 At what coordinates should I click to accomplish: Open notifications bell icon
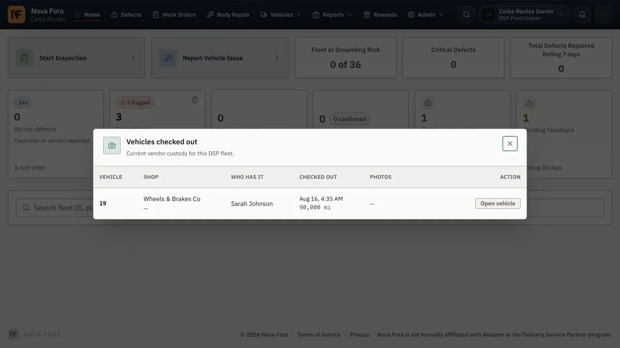(582, 14)
